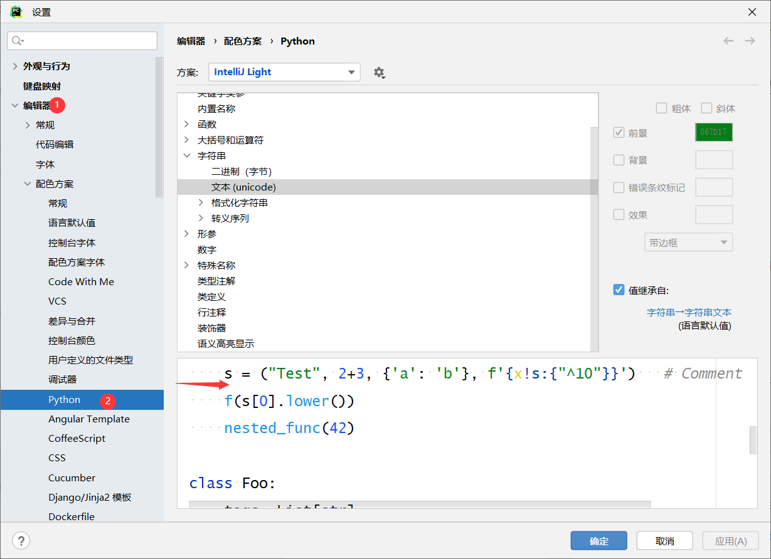The height and width of the screenshot is (559, 771).
Task: Select Python in the sidebar
Action: 82,399
